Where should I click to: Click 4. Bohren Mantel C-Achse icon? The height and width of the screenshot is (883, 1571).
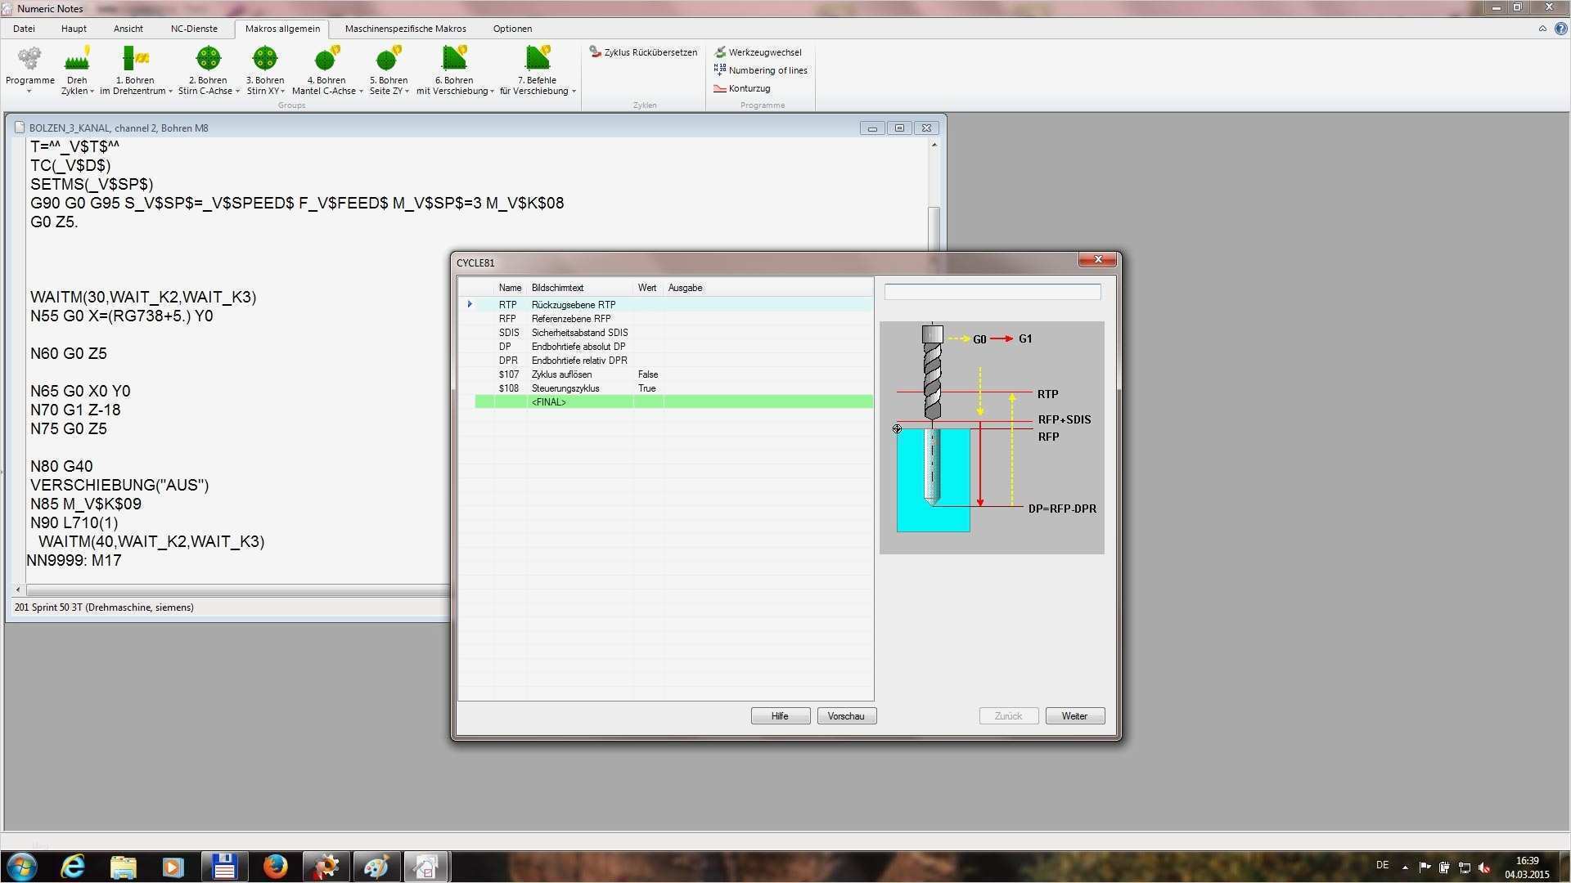(326, 59)
